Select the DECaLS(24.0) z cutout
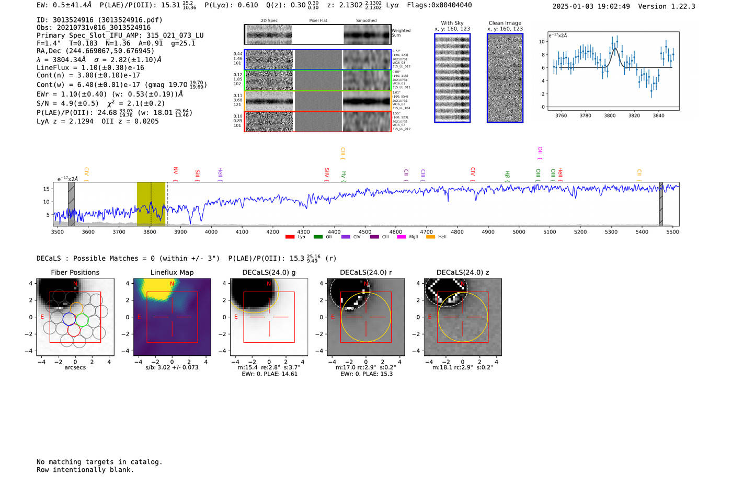732x498 pixels. (463, 317)
